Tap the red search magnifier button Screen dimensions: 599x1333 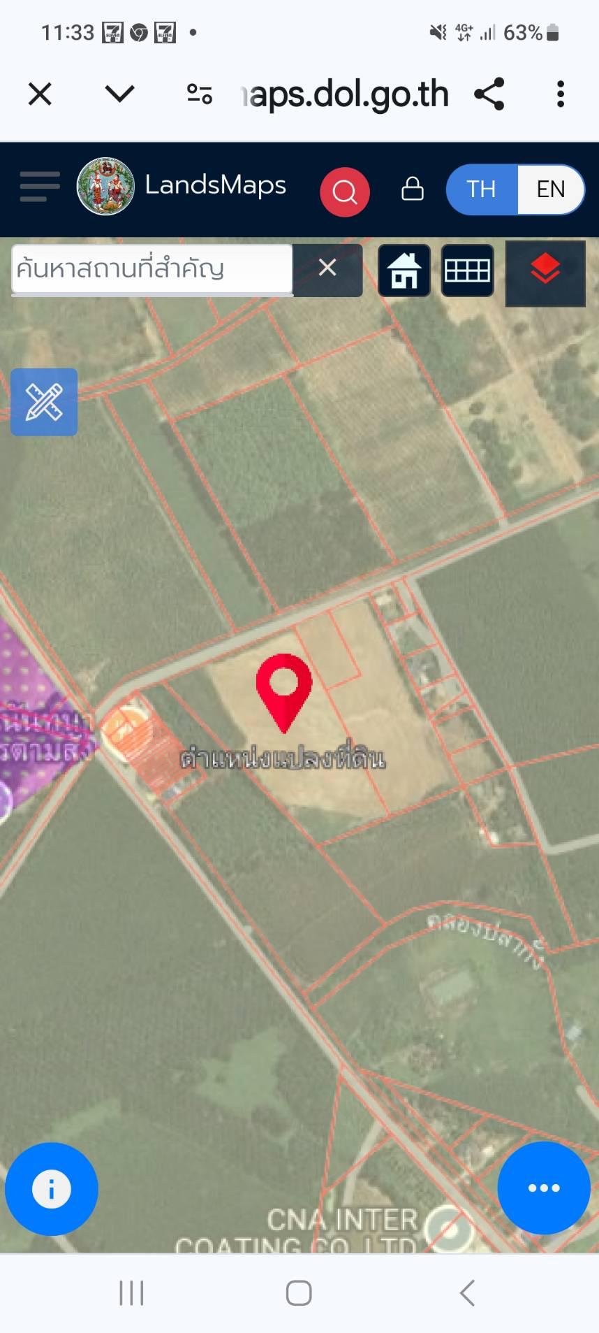(x=344, y=192)
